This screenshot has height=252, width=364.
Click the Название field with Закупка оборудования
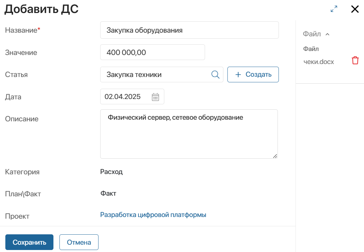189,30
